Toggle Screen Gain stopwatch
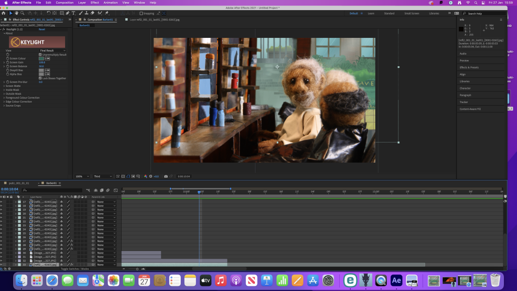The width and height of the screenshot is (517, 291). coord(8,62)
